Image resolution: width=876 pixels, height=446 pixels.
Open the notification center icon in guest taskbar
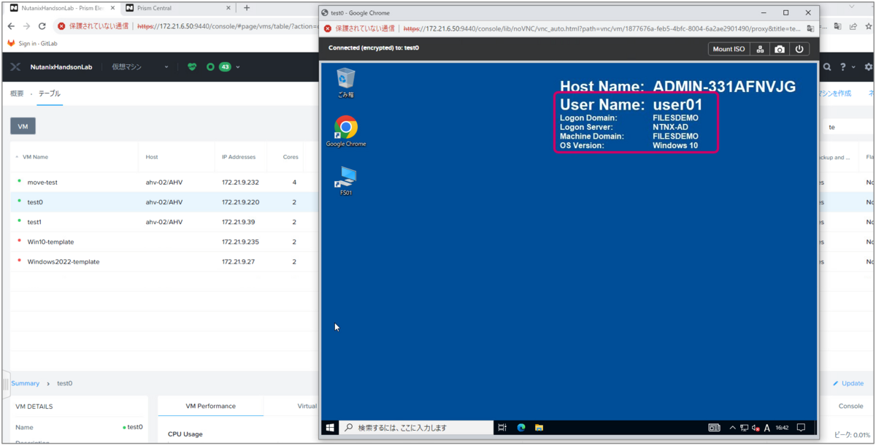click(801, 428)
